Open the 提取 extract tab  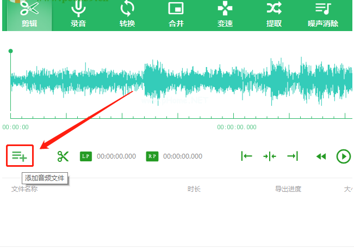274,15
